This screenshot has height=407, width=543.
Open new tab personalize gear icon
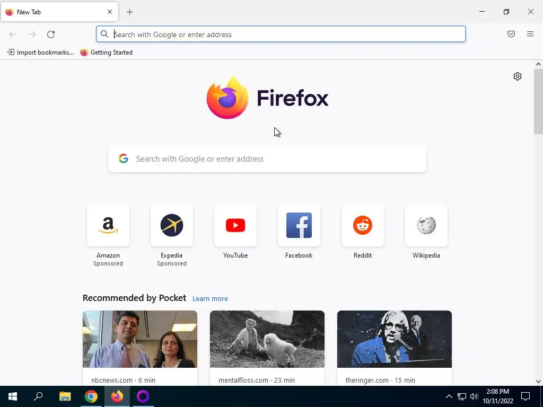point(518,76)
